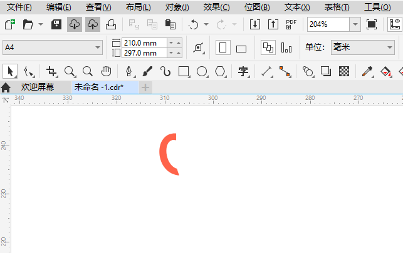The height and width of the screenshot is (253, 403).
Task: Select the Interactive Fill bucket tool
Action: click(x=385, y=71)
